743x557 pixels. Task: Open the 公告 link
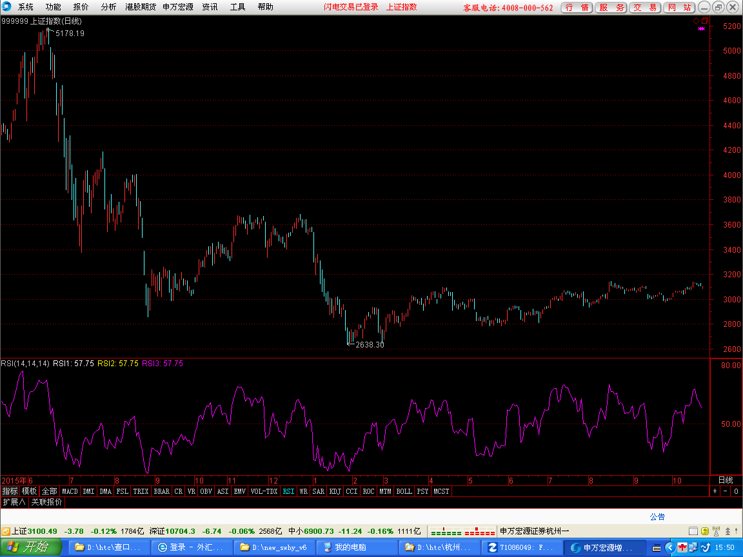point(657,516)
